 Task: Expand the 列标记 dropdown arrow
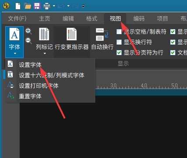[x=45, y=54]
